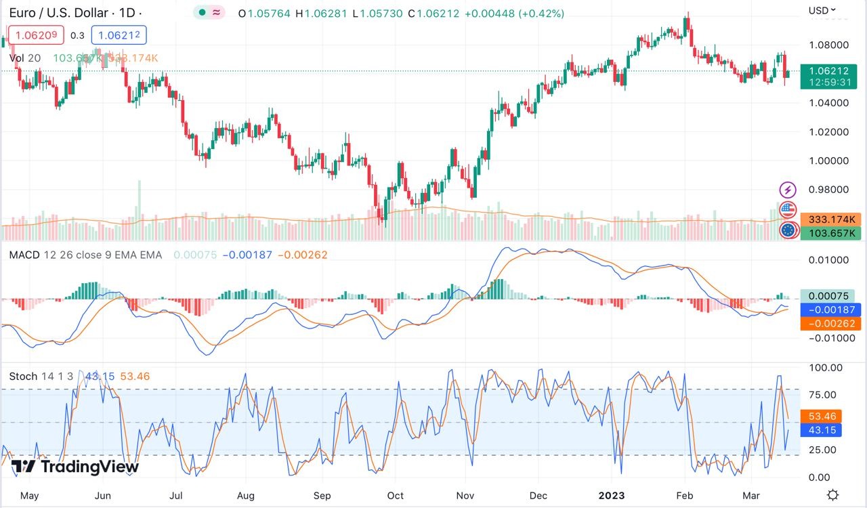Select the Stoch 14 1 3 legend
Image resolution: width=867 pixels, height=508 pixels.
click(x=43, y=376)
